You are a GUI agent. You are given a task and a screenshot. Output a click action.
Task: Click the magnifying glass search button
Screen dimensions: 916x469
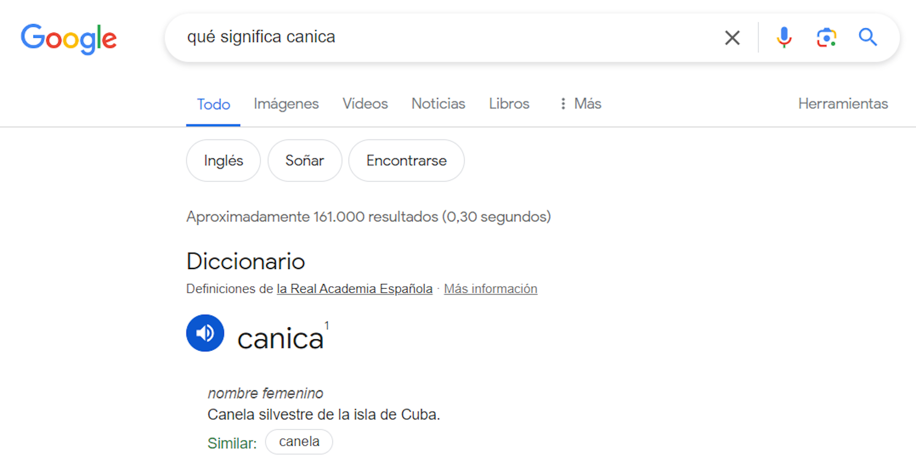[868, 37]
